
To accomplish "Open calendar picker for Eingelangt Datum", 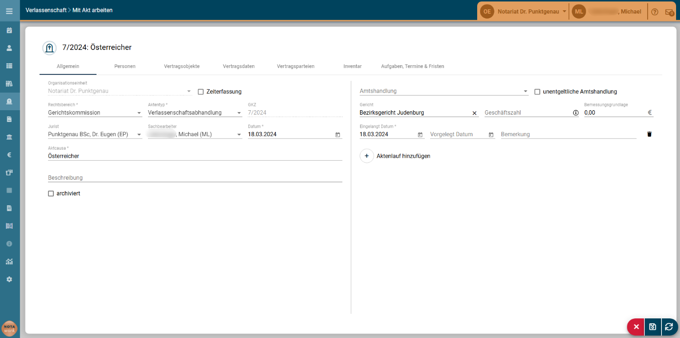I will point(420,134).
